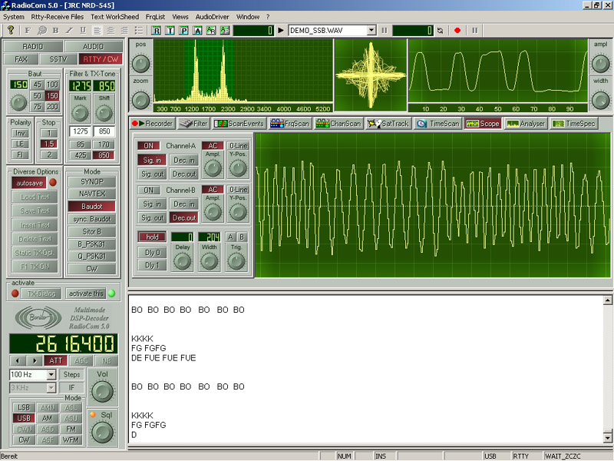Open the DEMO_SSB.WAV file dropdown

[371, 30]
